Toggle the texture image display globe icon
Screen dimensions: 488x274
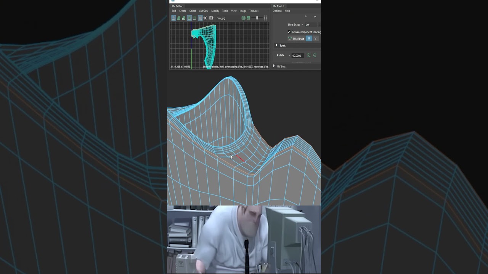click(243, 18)
